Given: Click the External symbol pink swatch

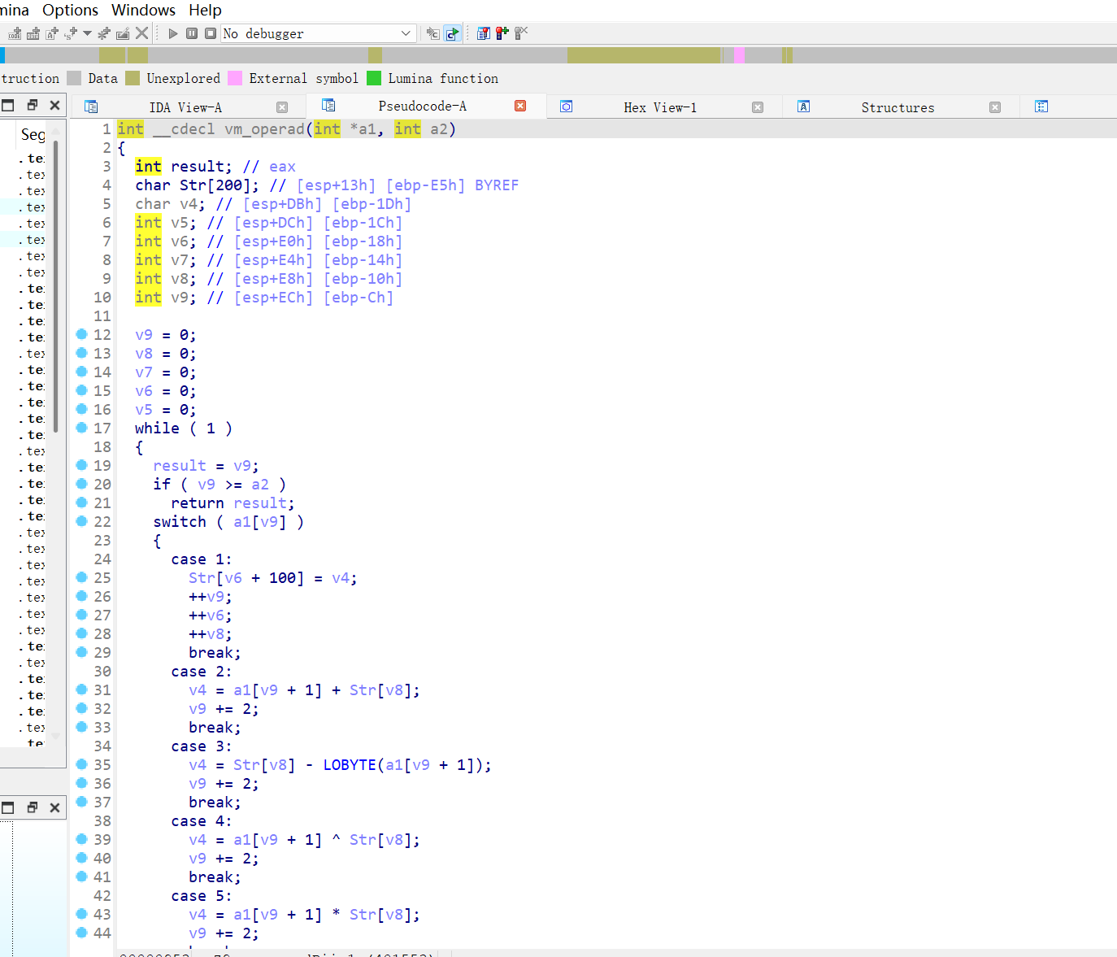Looking at the screenshot, I should (x=235, y=78).
